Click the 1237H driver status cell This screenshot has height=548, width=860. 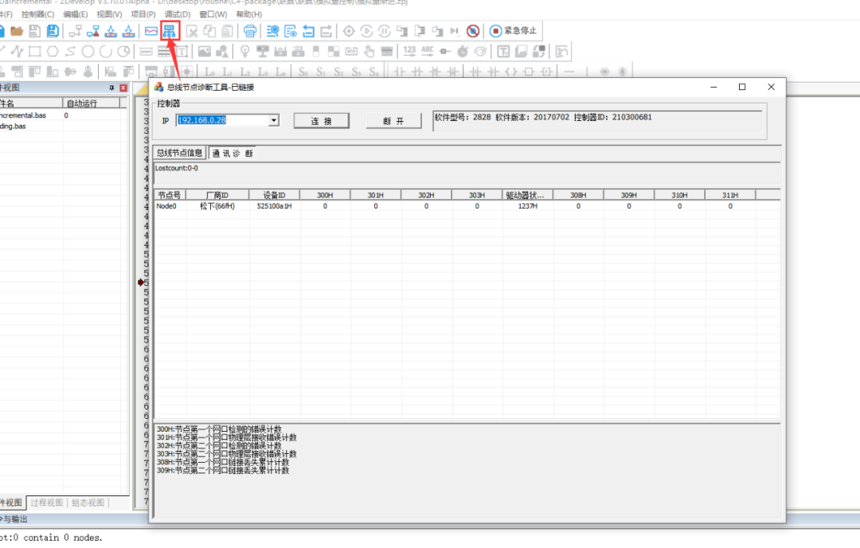tap(528, 206)
